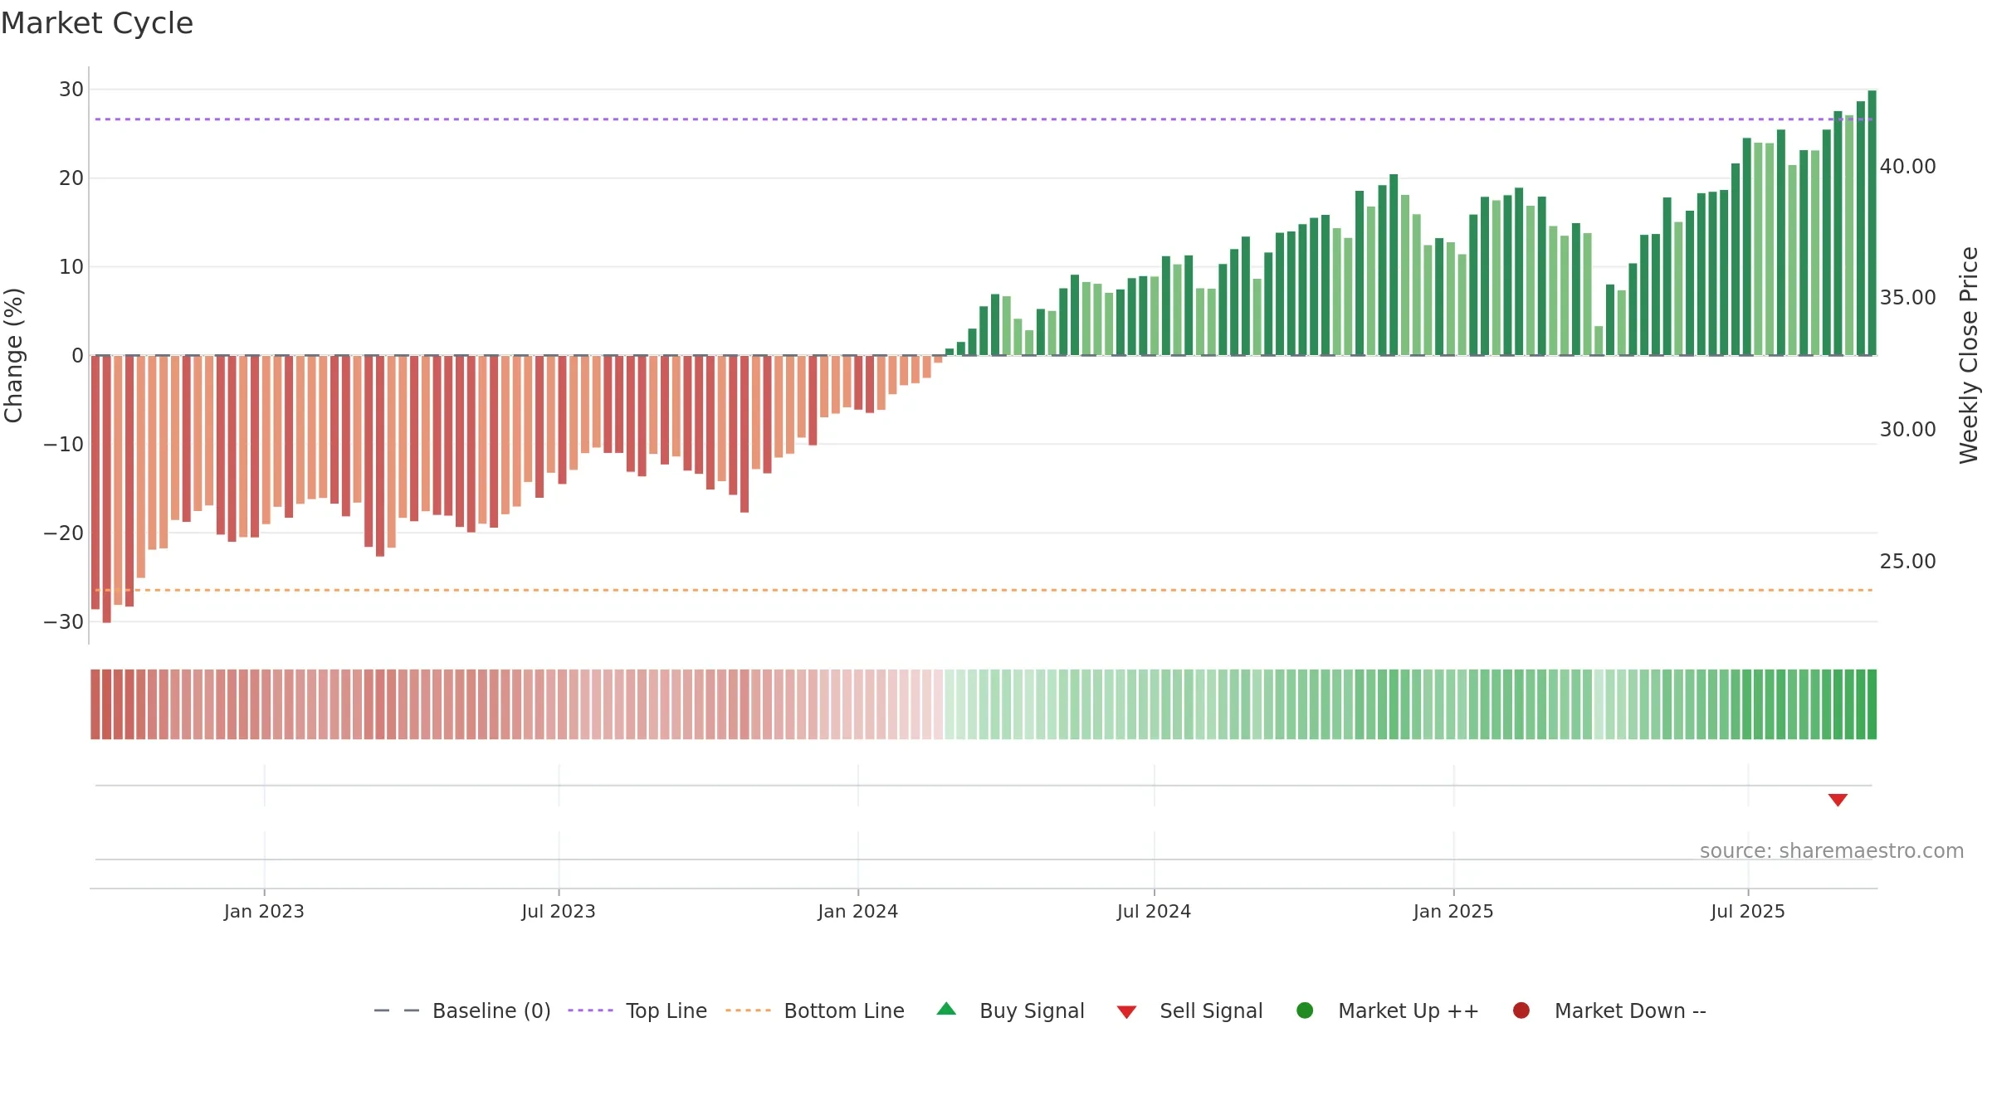Click the Jul 2025 x-axis label
The image size is (1992, 1120).
click(x=1748, y=912)
